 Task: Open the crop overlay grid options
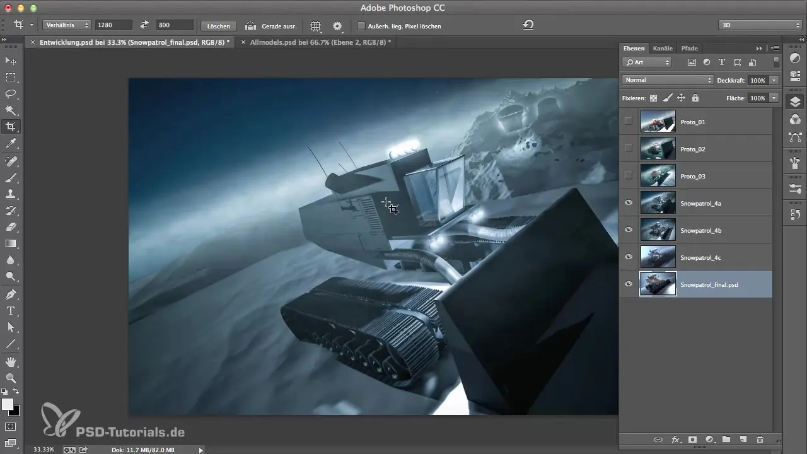click(316, 26)
